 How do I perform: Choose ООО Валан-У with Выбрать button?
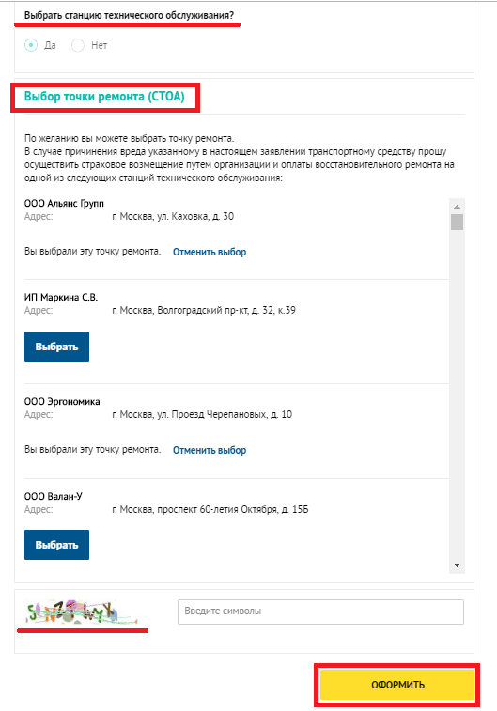tap(56, 545)
